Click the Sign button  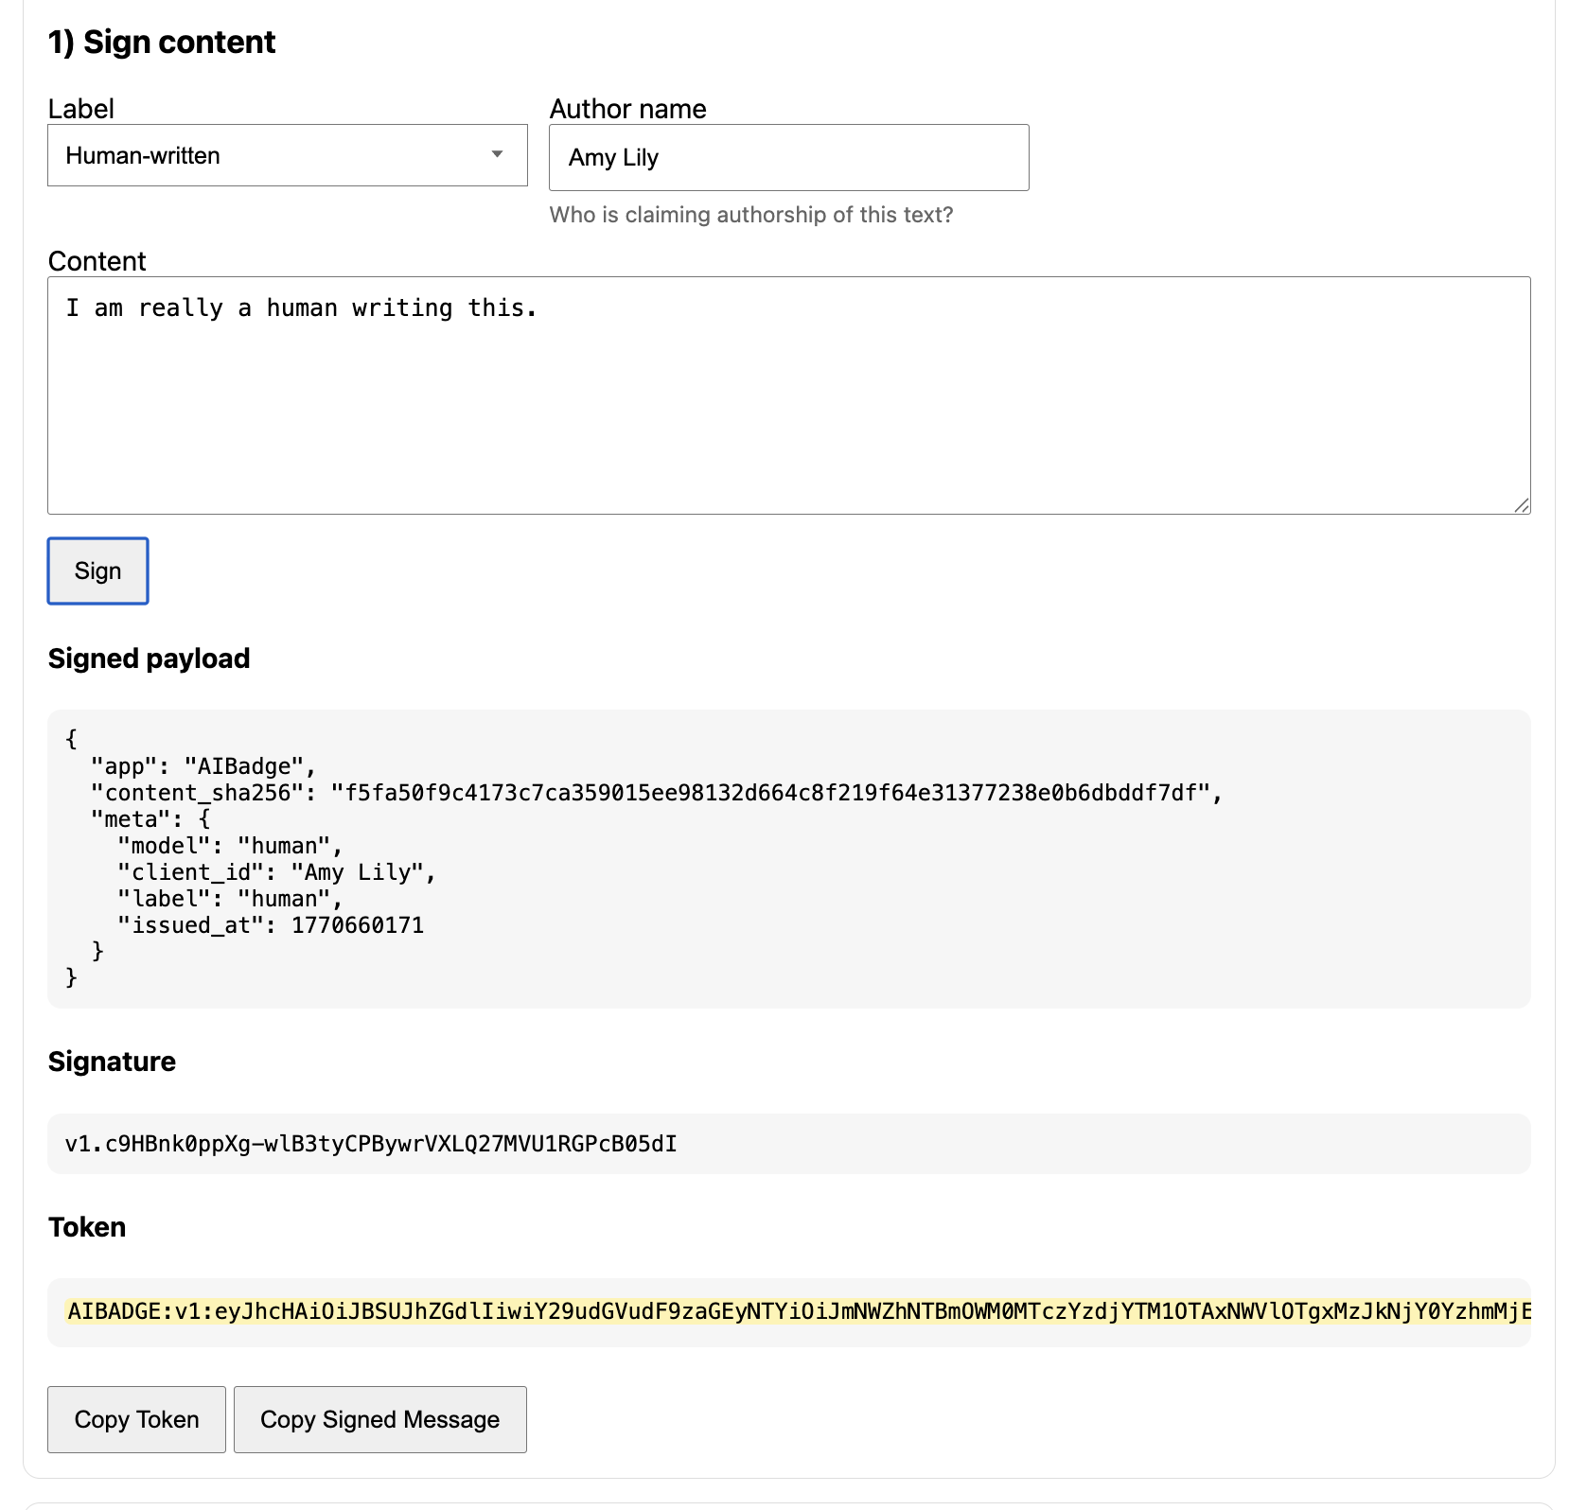pyautogui.click(x=98, y=571)
